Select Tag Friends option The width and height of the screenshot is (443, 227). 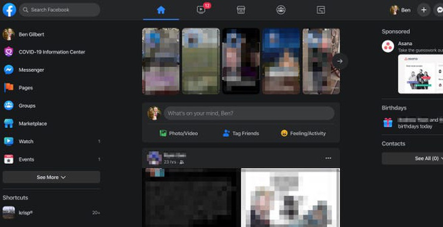tap(241, 133)
